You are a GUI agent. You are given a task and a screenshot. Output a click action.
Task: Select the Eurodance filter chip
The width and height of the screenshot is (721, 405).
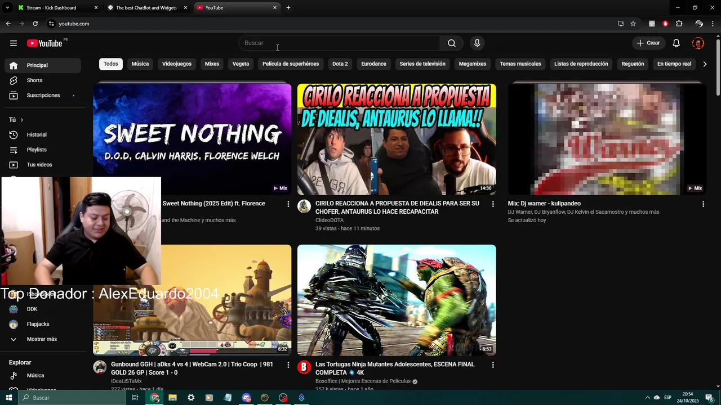point(373,64)
